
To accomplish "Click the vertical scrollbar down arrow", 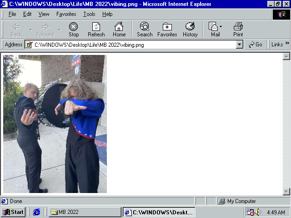I will tap(286, 192).
